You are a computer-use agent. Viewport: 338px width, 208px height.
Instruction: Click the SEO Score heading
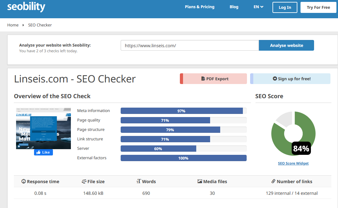coord(269,96)
